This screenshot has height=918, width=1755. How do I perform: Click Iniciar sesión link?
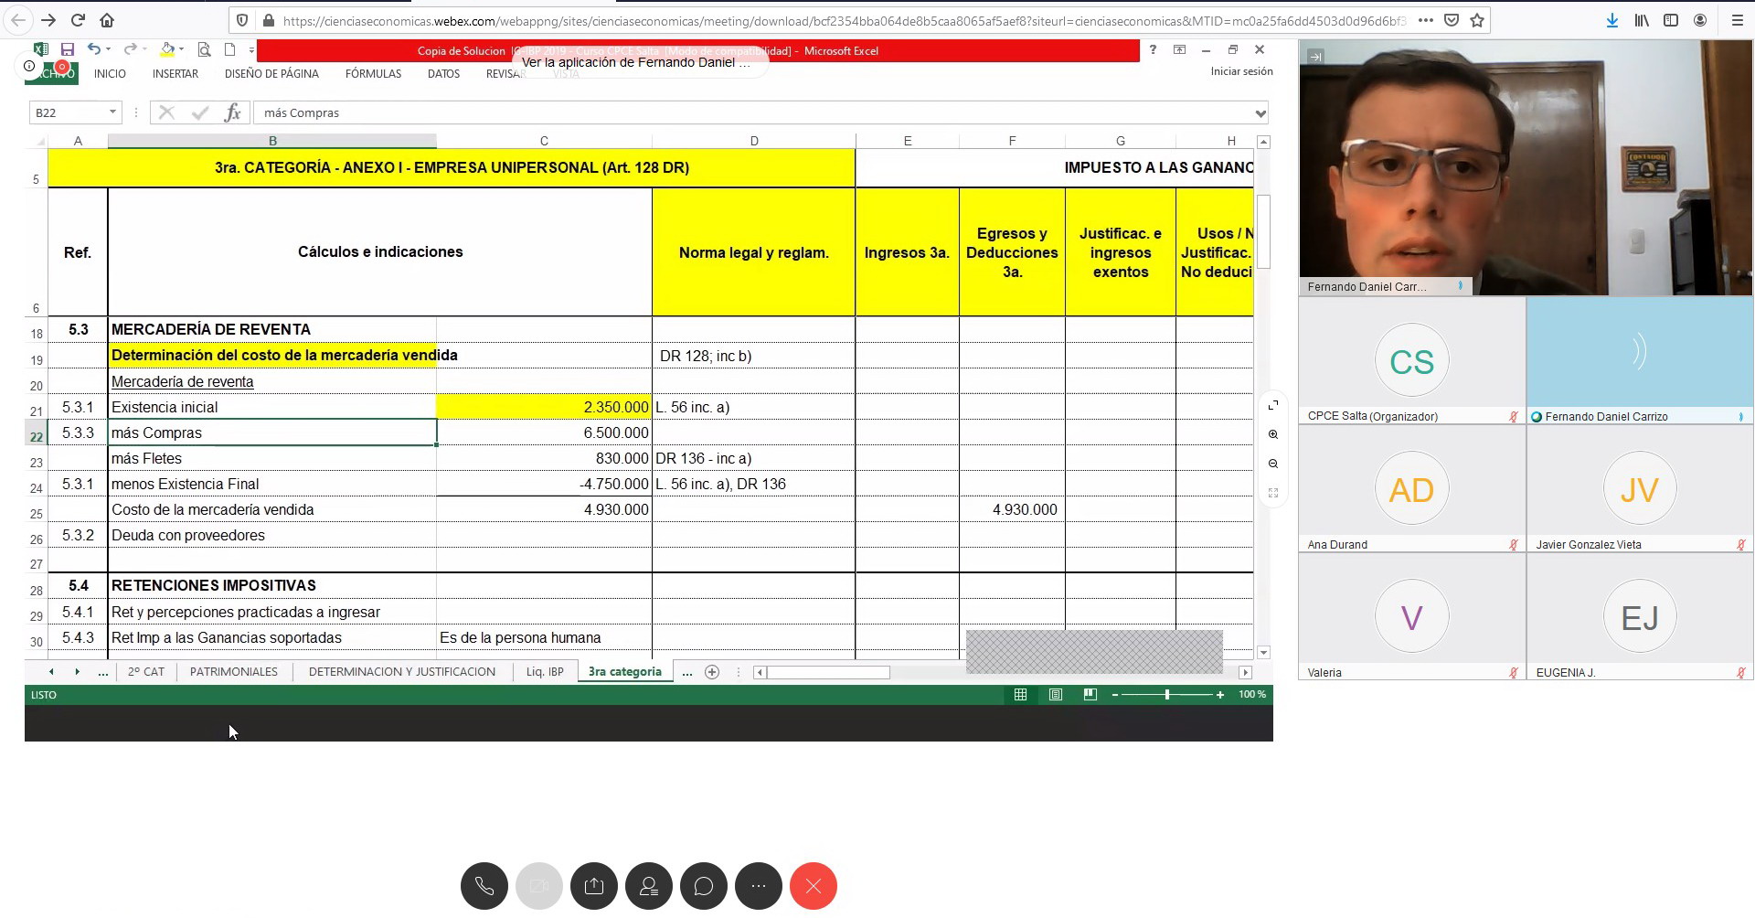pos(1241,71)
